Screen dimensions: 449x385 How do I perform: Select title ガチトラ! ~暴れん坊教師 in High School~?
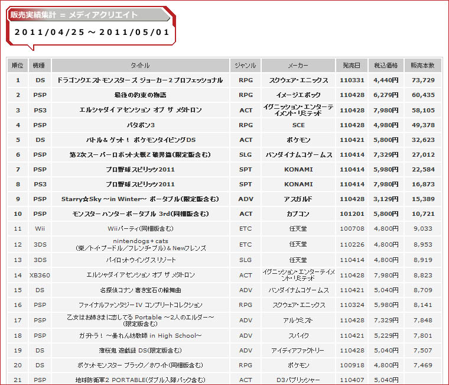click(x=141, y=336)
